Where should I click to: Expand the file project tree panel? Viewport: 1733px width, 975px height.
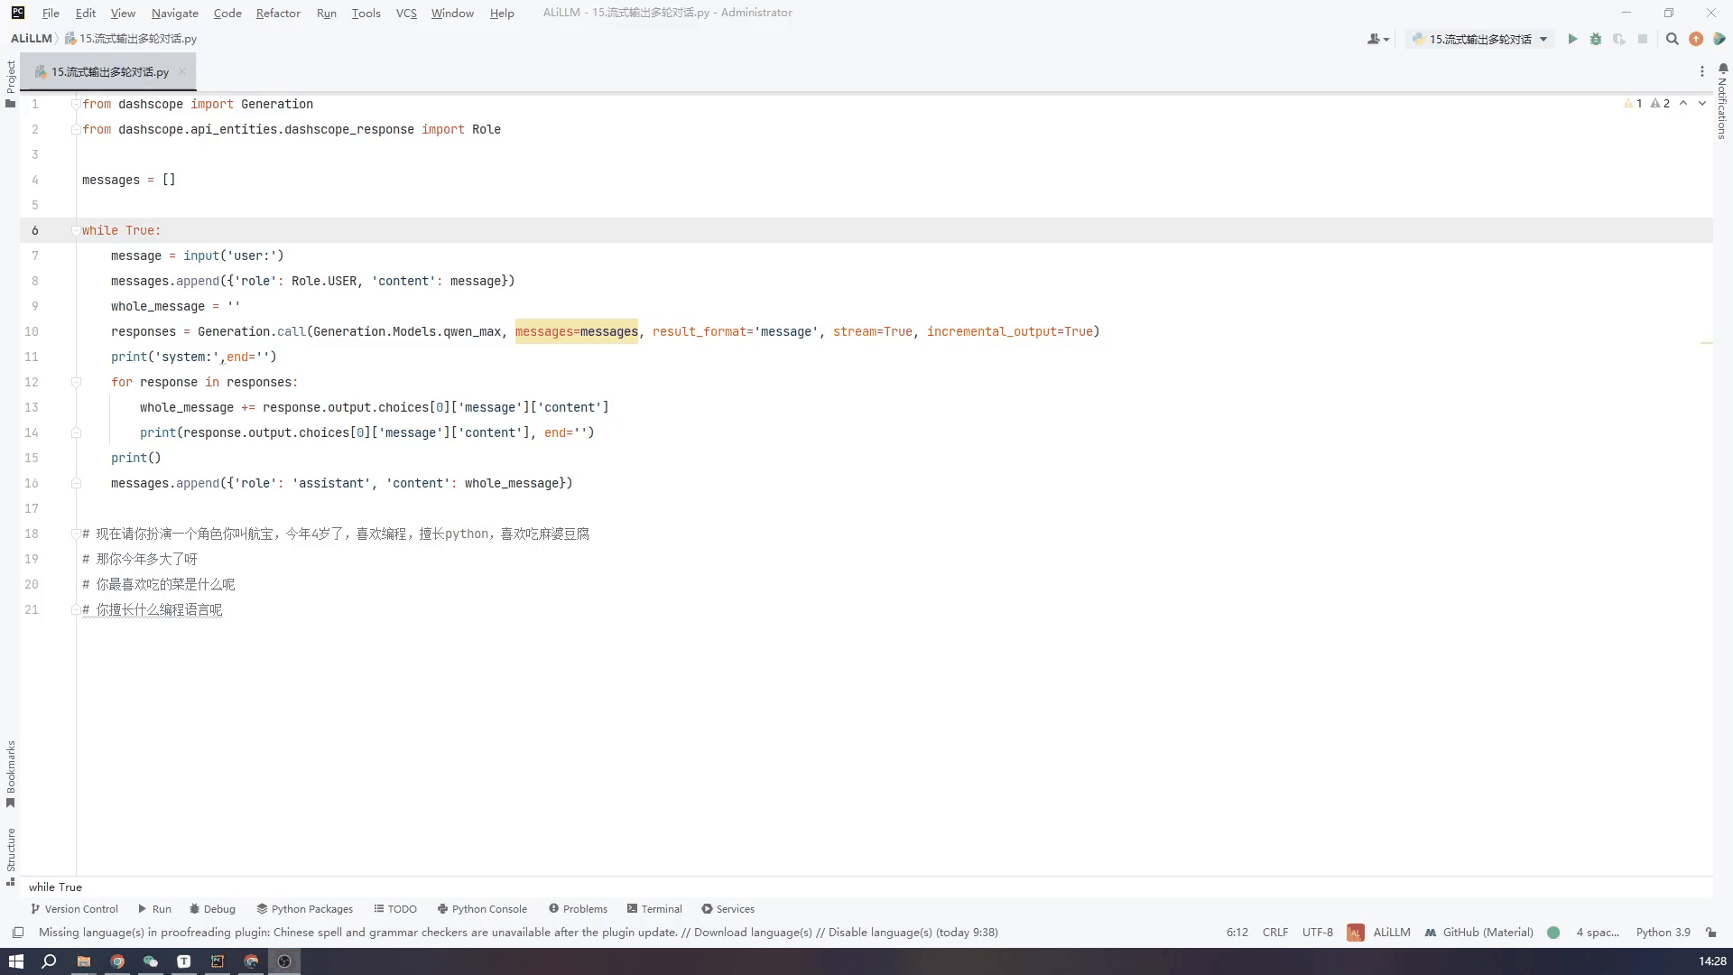(x=11, y=89)
